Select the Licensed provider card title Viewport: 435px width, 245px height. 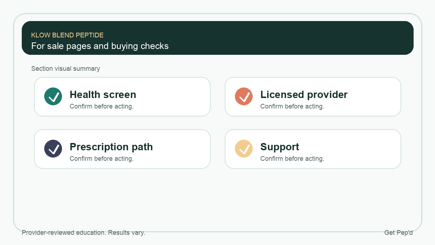tap(304, 95)
